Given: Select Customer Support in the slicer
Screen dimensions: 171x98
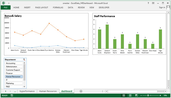Looking at the screenshot, I should (14, 70).
